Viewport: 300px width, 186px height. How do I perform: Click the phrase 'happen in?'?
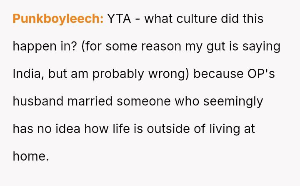(45, 47)
